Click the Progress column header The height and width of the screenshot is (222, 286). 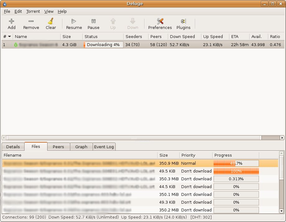(236, 155)
